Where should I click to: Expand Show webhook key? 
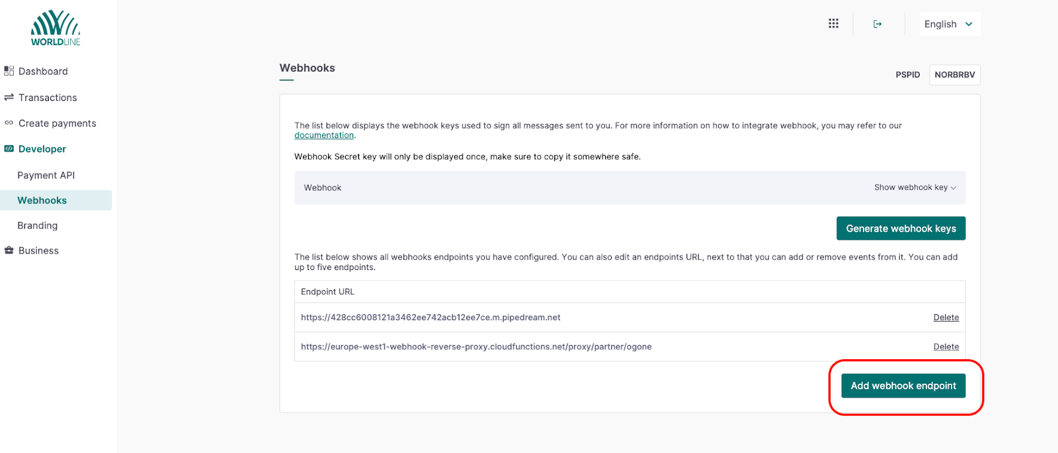pyautogui.click(x=915, y=188)
